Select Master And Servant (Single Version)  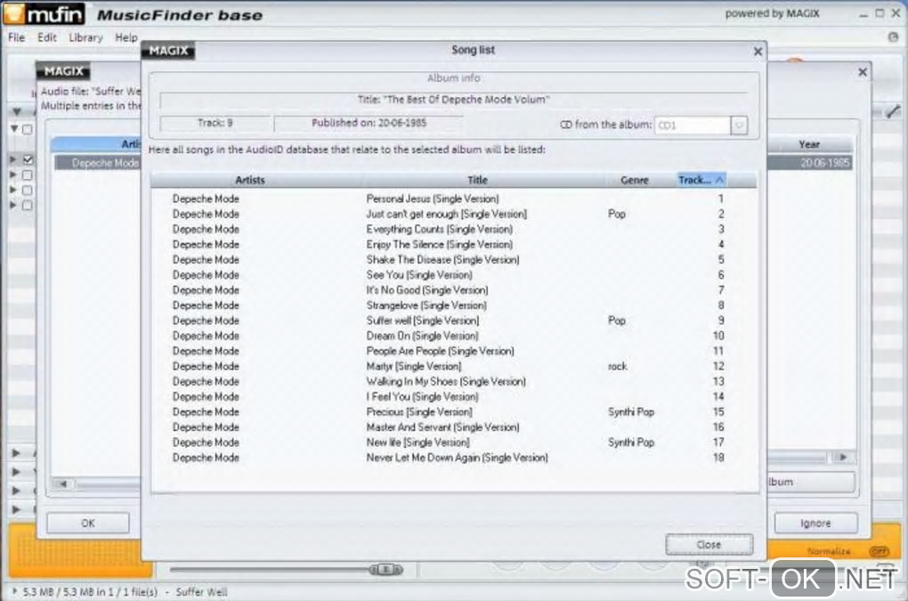[x=453, y=426]
